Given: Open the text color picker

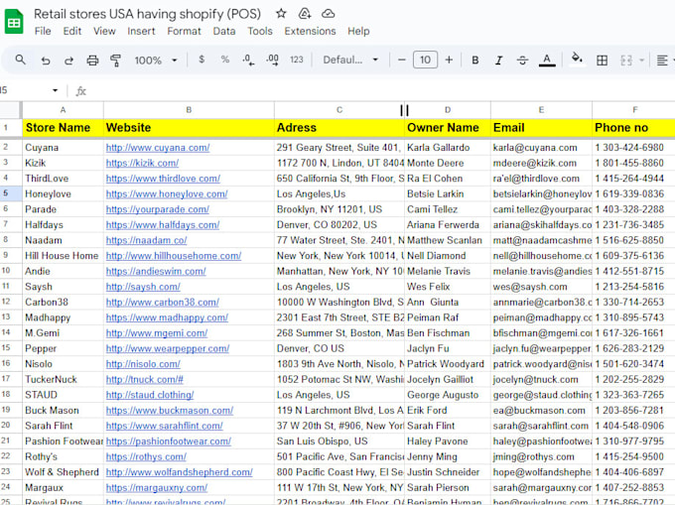Looking at the screenshot, I should [547, 61].
